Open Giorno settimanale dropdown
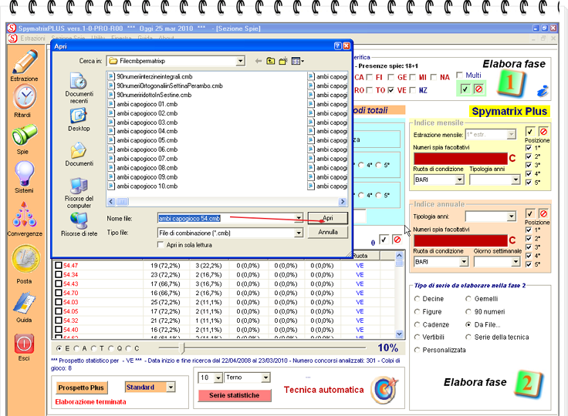The image size is (568, 416). [x=516, y=261]
